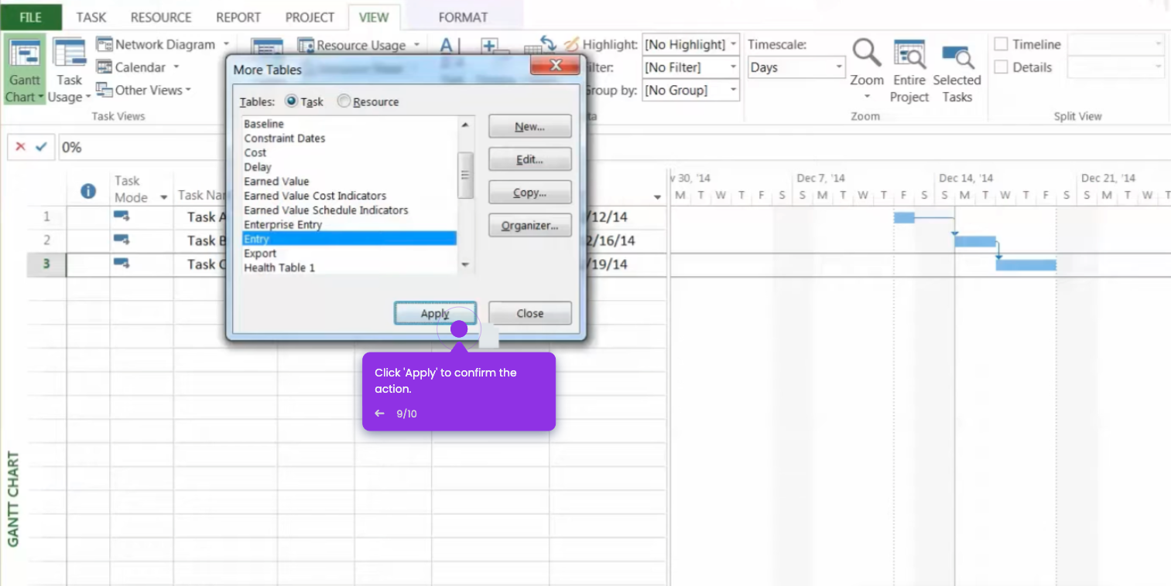Screen dimensions: 1171x586
Task: Expand the Network Diagram dropdown arrow
Action: pyautogui.click(x=226, y=45)
